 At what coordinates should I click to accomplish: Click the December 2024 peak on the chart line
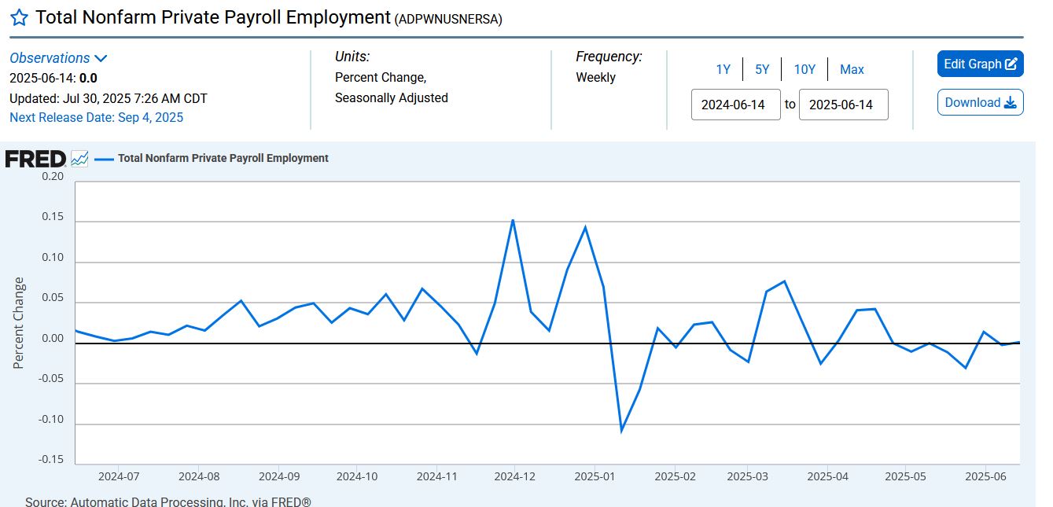513,220
